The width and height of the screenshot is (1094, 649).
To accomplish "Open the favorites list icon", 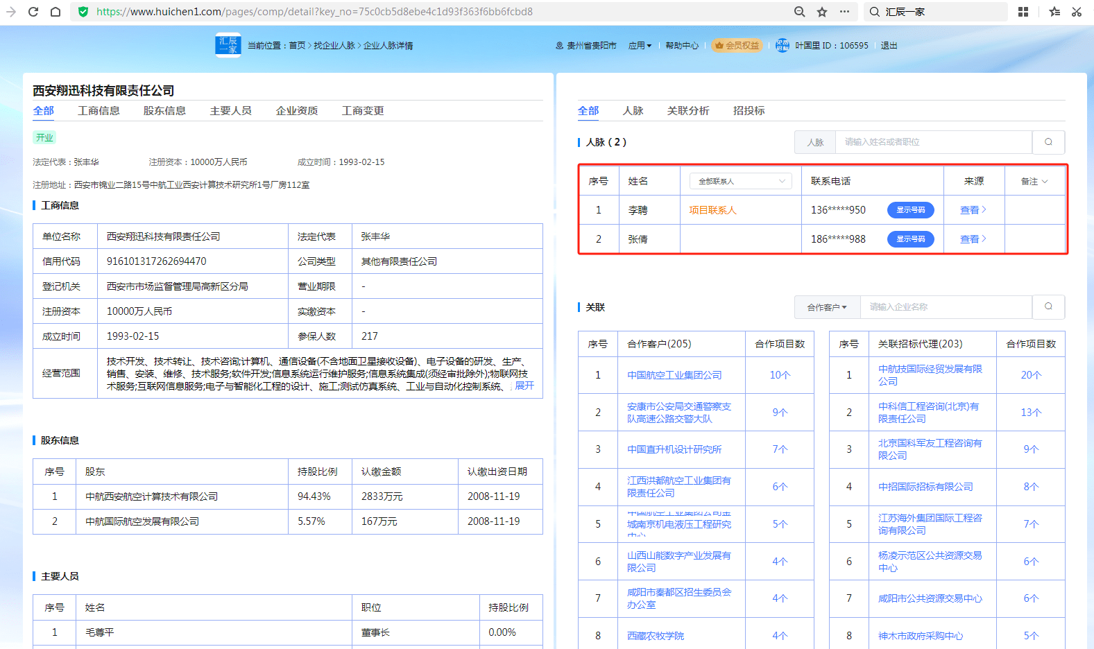I will [1054, 12].
